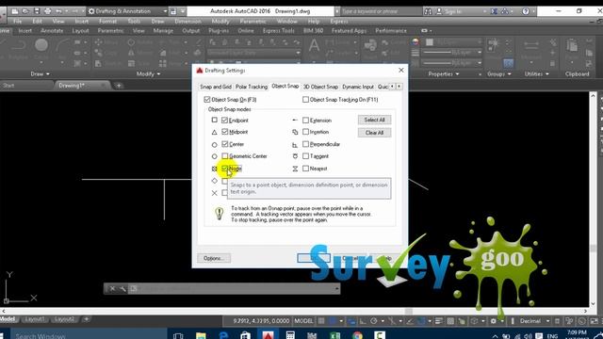Switch to the Polar Tracking tab
The width and height of the screenshot is (603, 339).
click(252, 87)
